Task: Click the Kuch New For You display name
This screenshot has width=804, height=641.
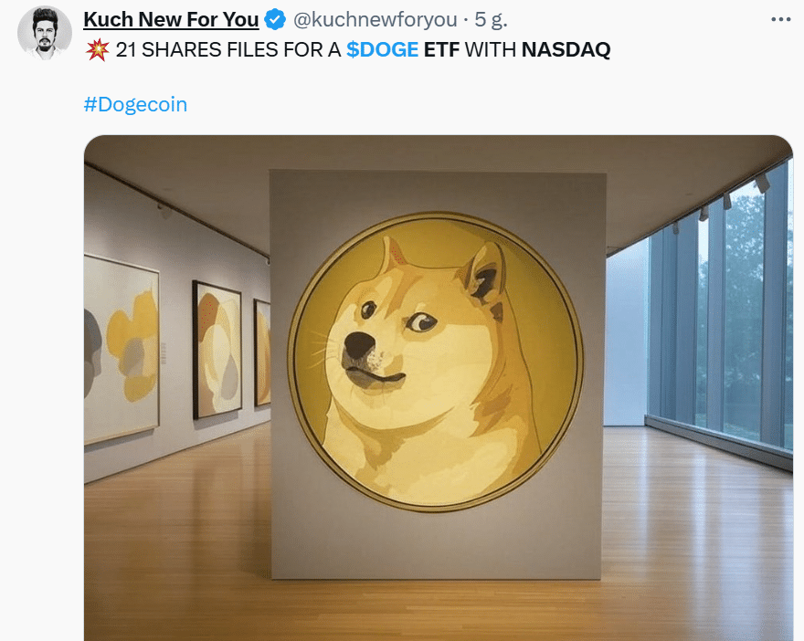Action: click(x=171, y=19)
